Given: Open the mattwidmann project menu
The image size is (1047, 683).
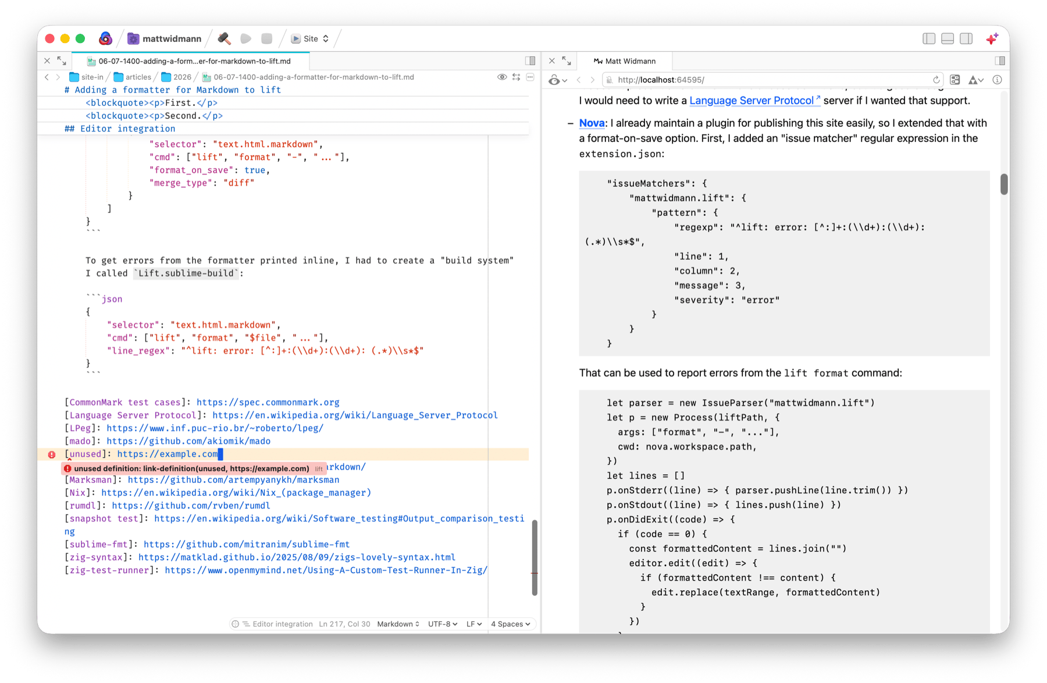Looking at the screenshot, I should (165, 38).
